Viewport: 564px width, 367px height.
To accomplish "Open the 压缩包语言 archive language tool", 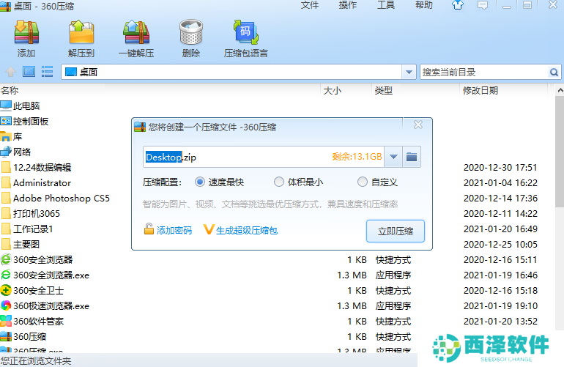I will pyautogui.click(x=245, y=38).
